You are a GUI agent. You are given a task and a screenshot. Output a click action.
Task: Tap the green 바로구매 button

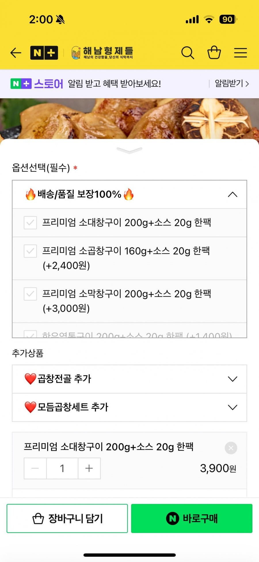(192, 519)
